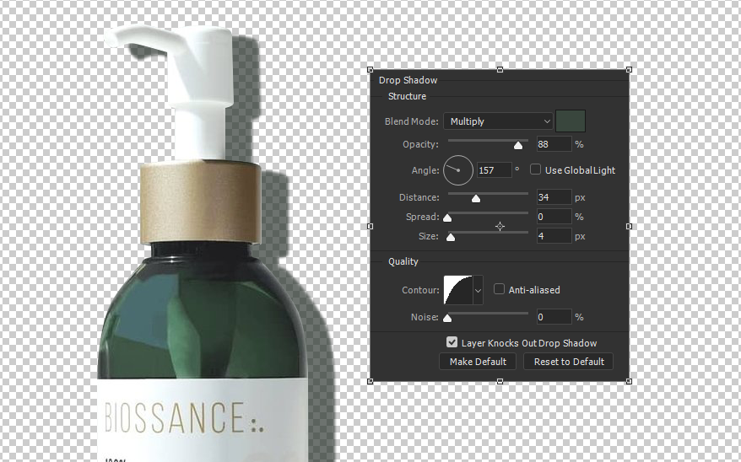Open the Blend Mode Multiply dropdown
The height and width of the screenshot is (462, 741).
498,121
